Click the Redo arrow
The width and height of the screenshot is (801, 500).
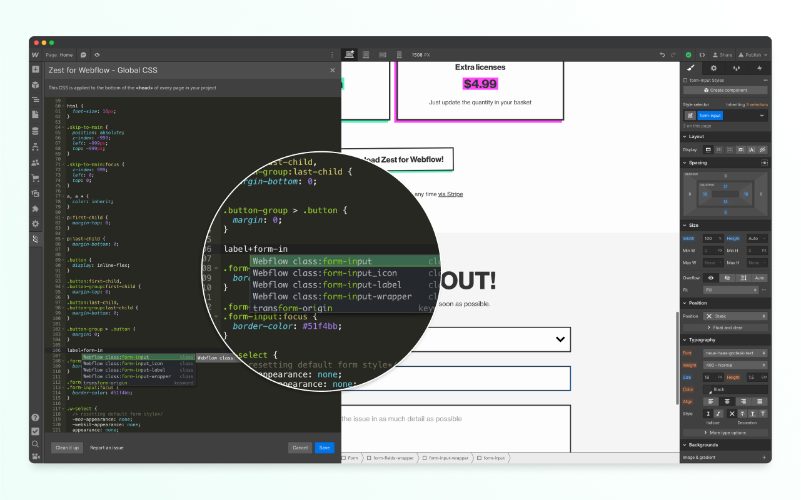tap(673, 55)
